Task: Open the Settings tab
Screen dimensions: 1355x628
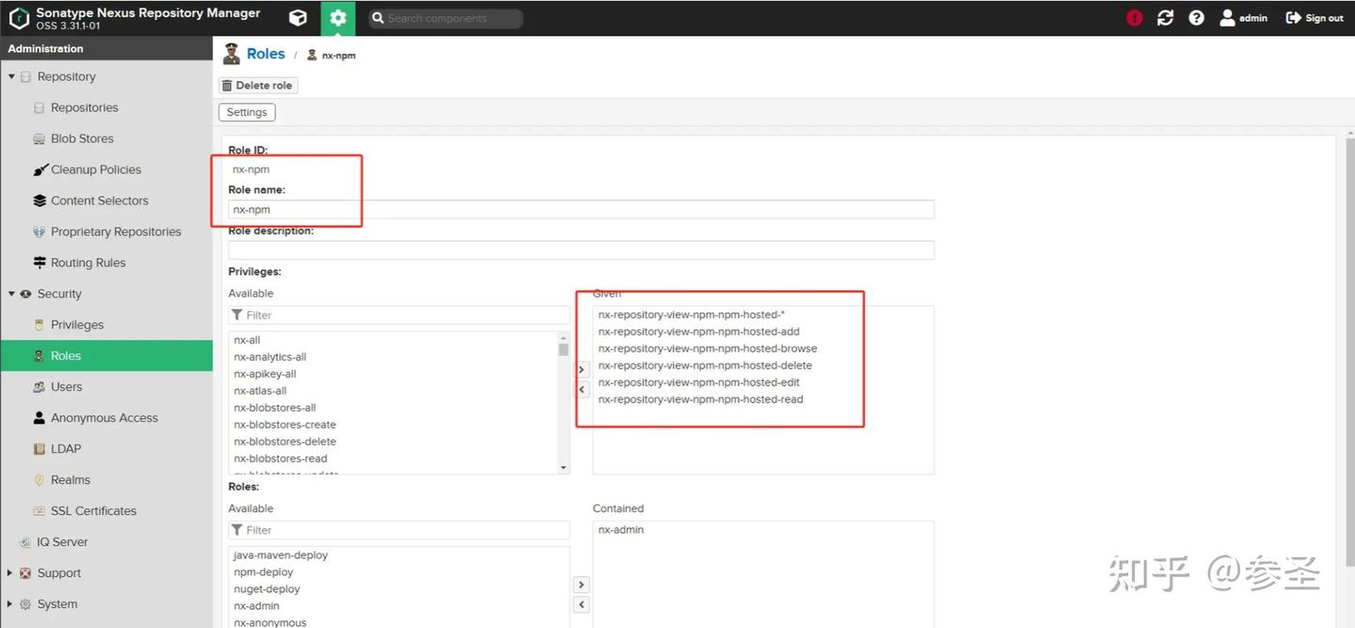Action: tap(247, 112)
